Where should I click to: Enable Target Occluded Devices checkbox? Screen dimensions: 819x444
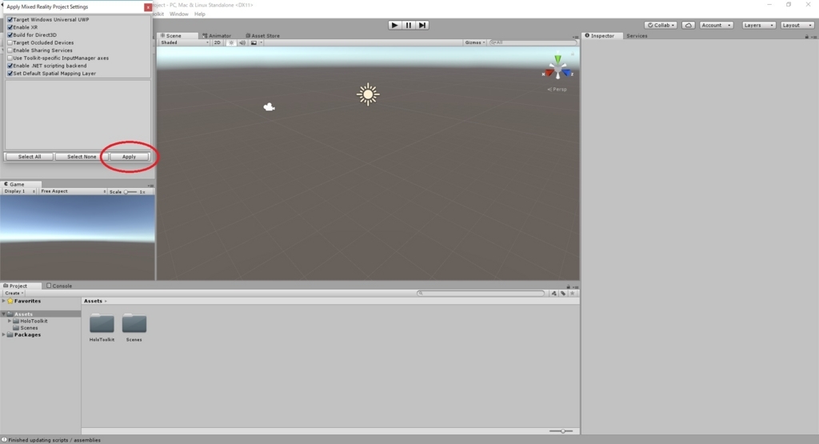click(x=10, y=43)
